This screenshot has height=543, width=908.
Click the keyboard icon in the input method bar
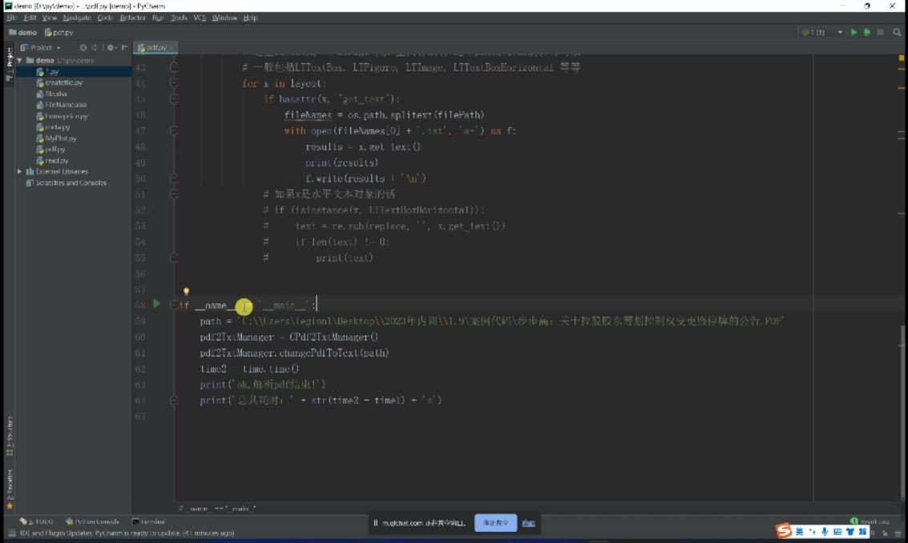coord(837,532)
